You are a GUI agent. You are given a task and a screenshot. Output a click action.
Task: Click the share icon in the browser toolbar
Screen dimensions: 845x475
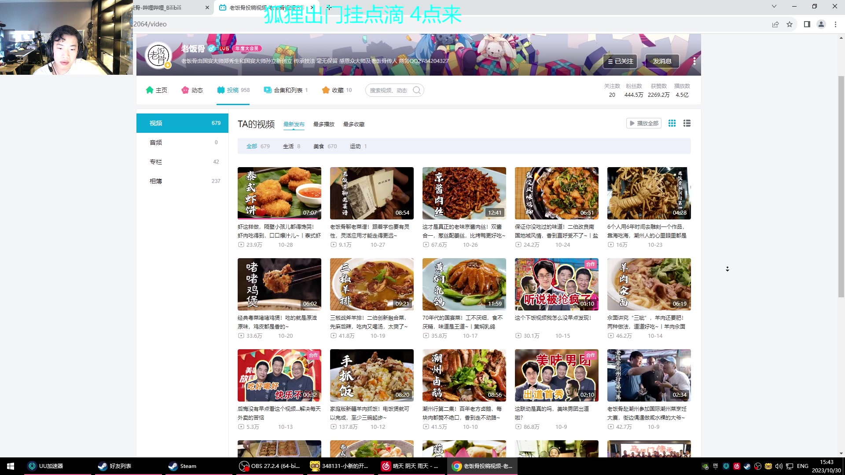775,24
